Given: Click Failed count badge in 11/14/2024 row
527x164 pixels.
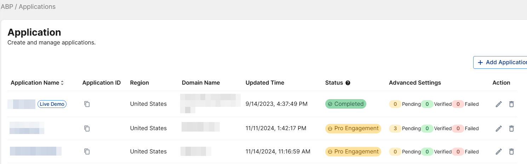Looking at the screenshot, I should (458, 152).
